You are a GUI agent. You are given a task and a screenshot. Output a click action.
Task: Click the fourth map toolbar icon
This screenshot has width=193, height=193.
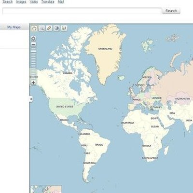coord(56,28)
